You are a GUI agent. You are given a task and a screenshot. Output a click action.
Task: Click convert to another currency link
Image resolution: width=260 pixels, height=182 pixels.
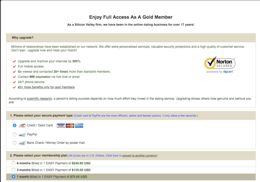[139, 156]
